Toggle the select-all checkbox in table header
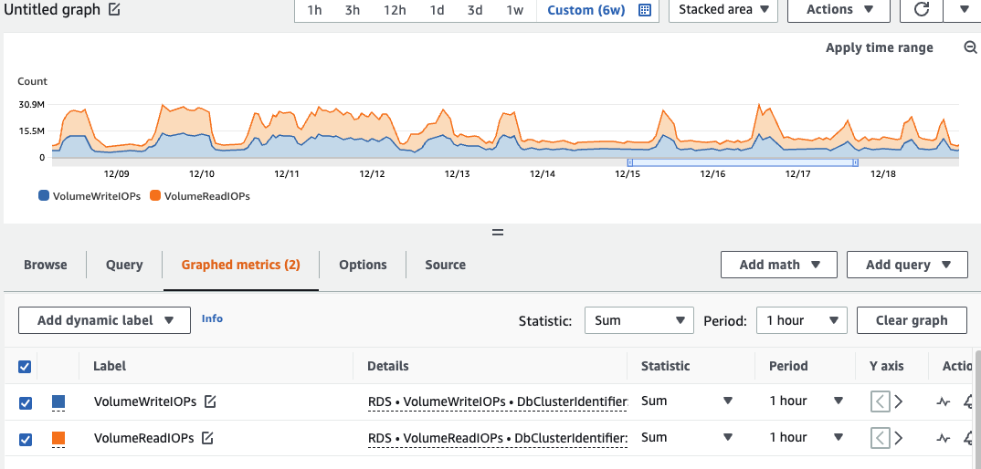The image size is (981, 469). click(26, 367)
